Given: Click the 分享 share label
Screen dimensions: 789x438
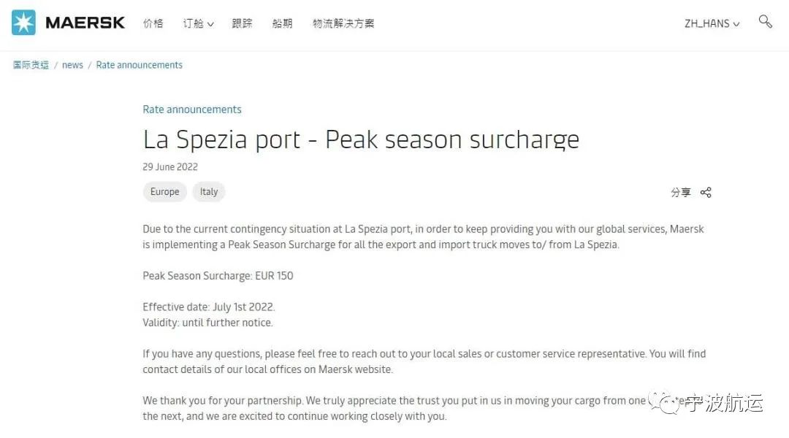Looking at the screenshot, I should [x=680, y=192].
